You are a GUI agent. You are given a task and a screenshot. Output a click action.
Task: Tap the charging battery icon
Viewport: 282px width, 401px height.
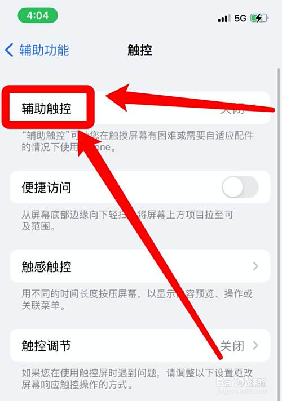pyautogui.click(x=259, y=18)
